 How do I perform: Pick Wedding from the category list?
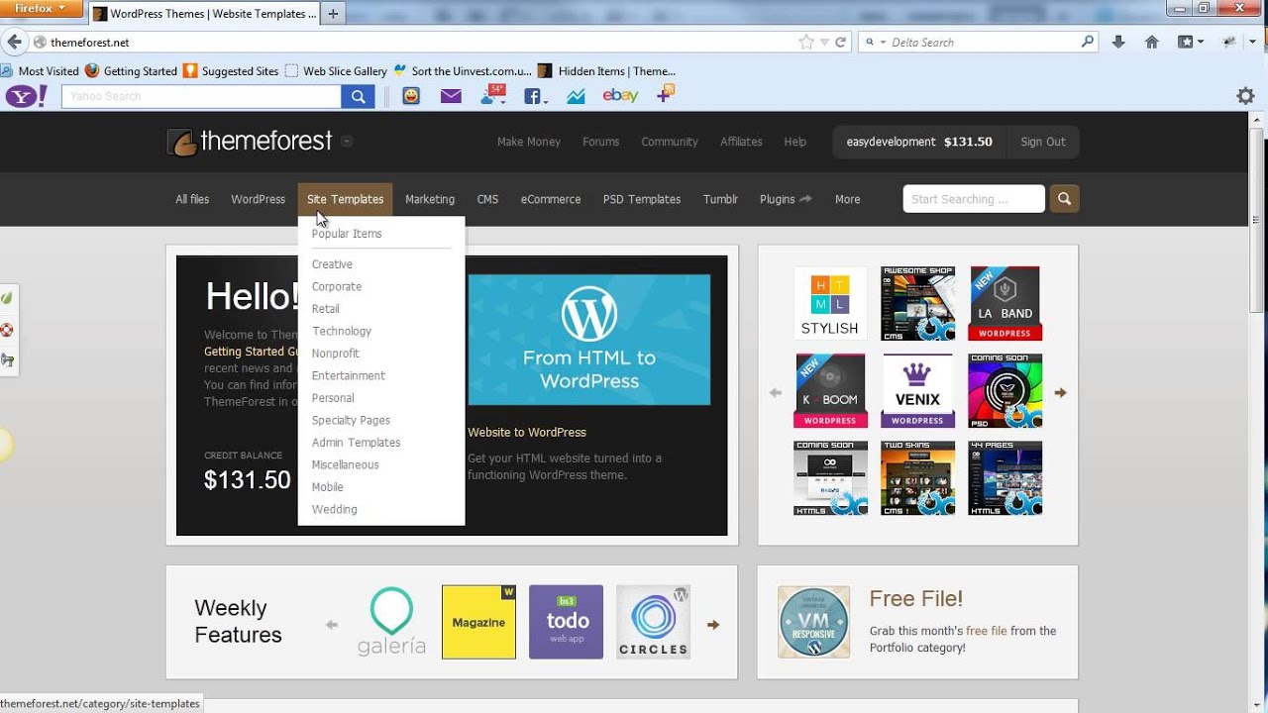click(x=334, y=509)
